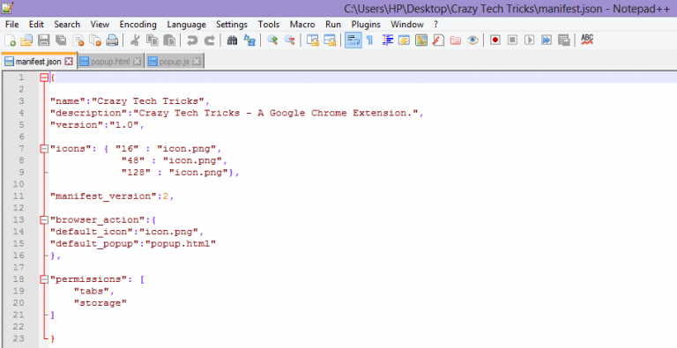Close the popup.js tab
This screenshot has height=348, width=677.
tap(197, 62)
